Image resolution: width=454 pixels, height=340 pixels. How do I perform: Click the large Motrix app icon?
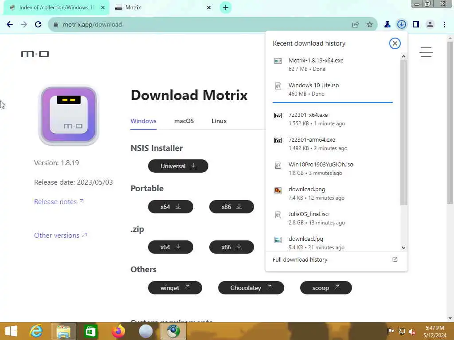tap(69, 116)
